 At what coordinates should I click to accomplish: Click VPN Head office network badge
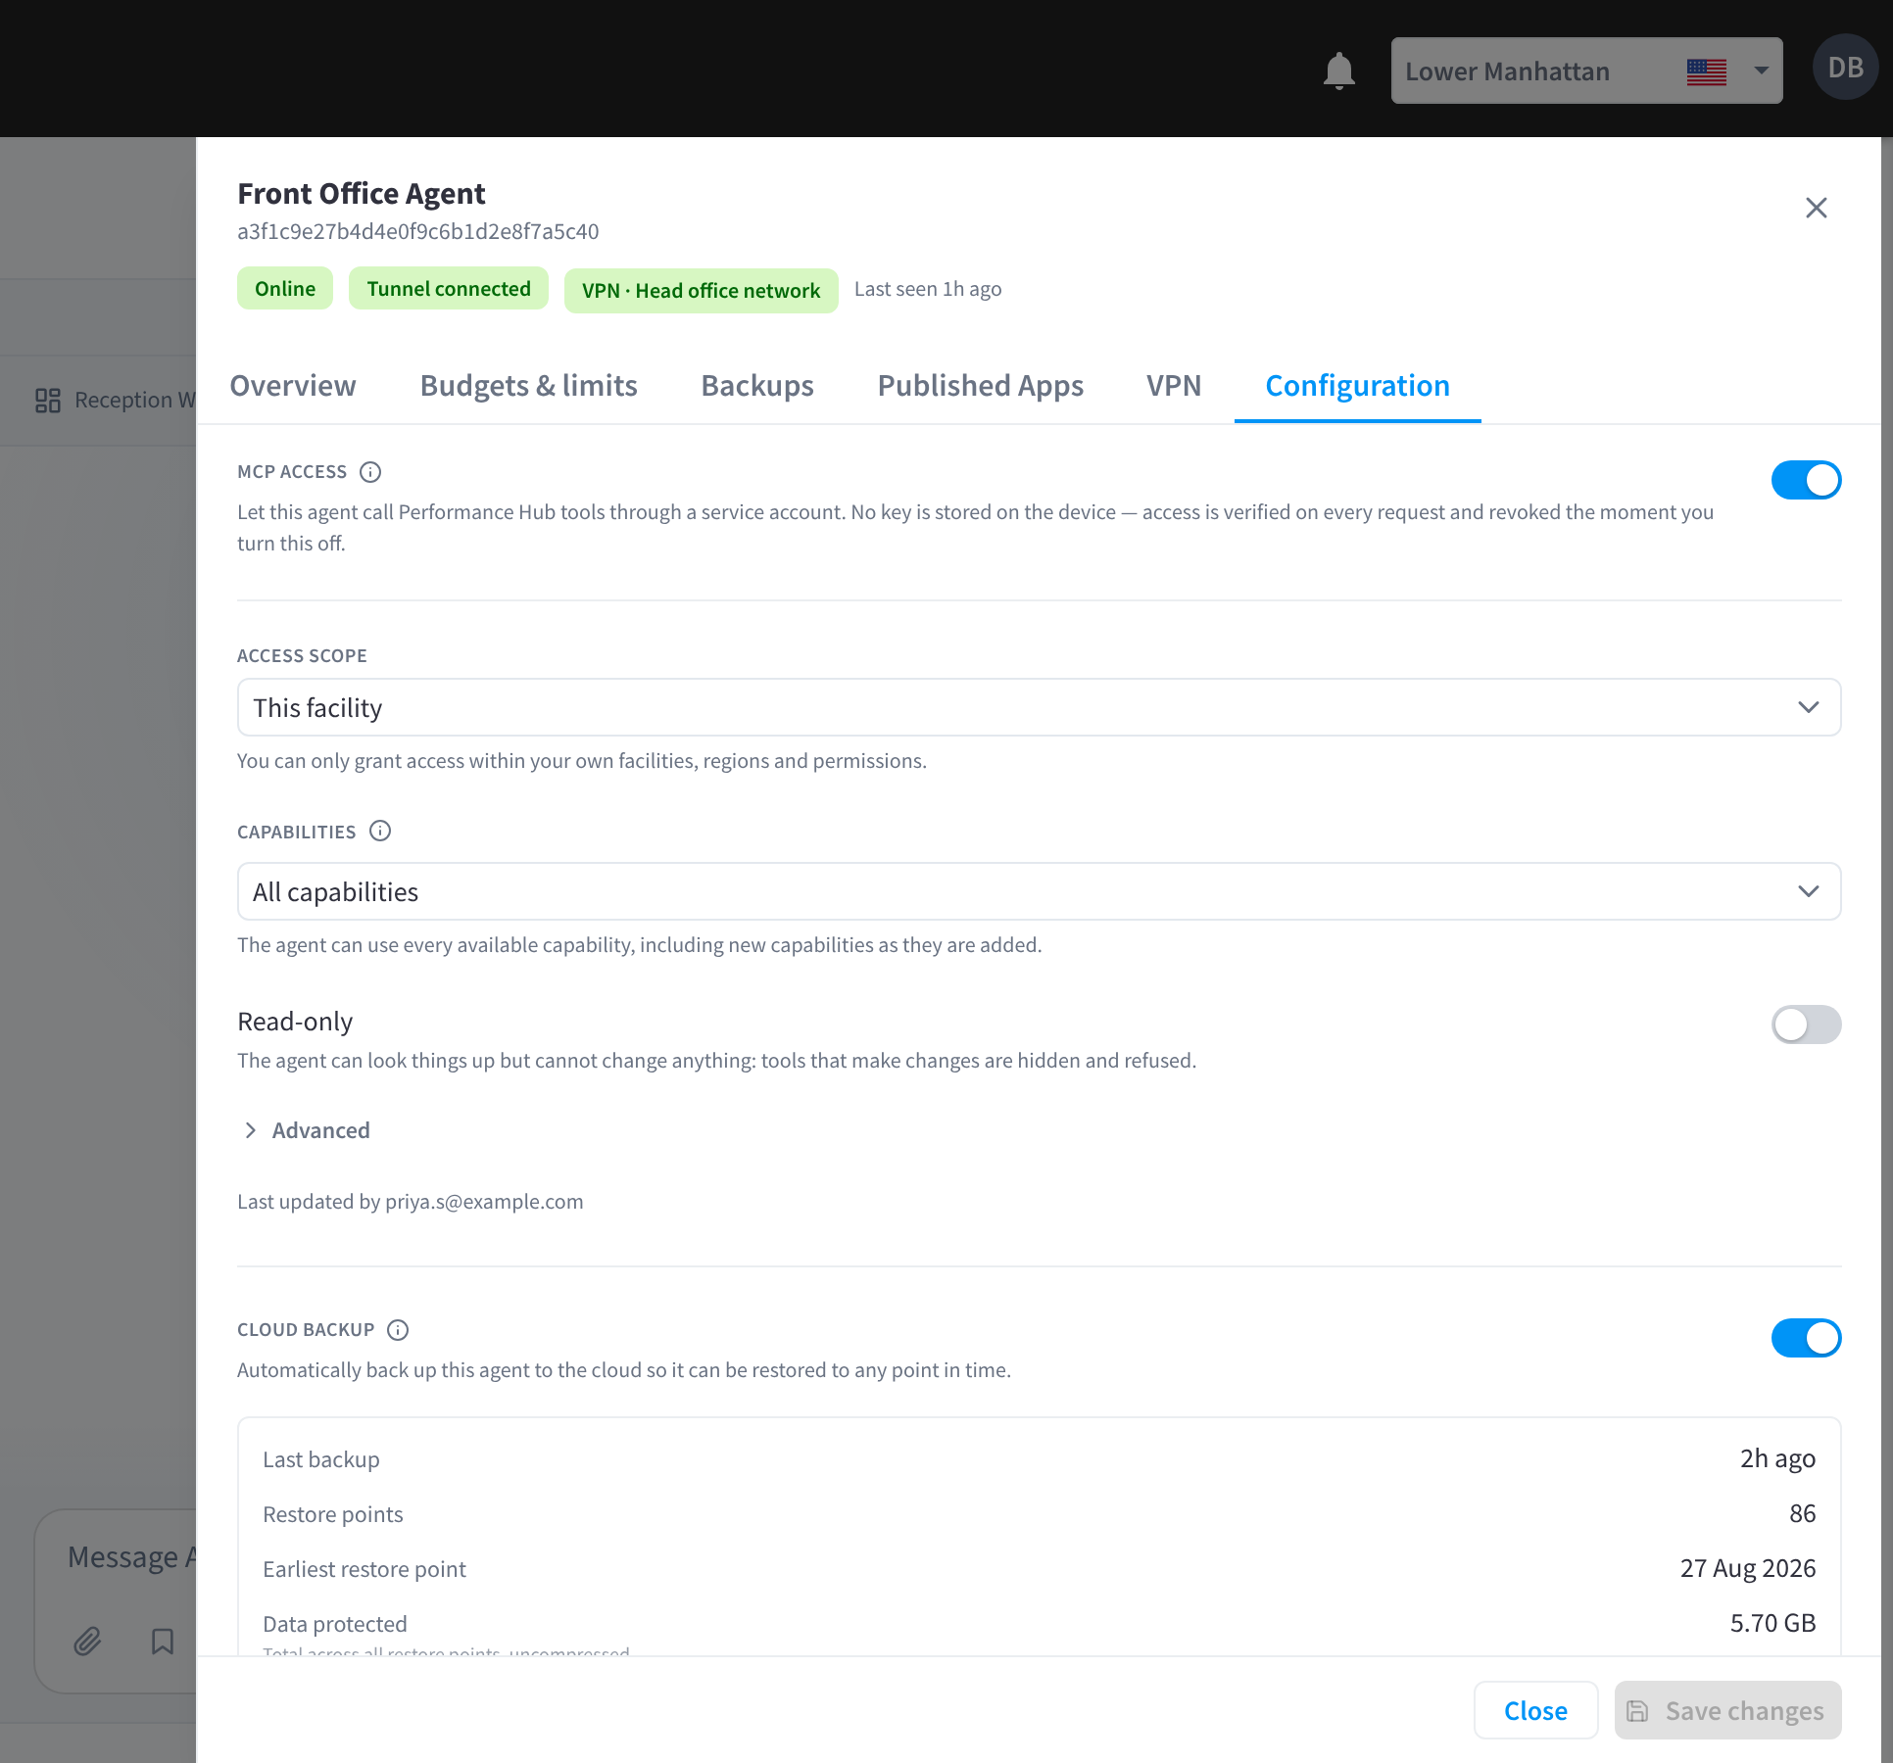pos(701,291)
